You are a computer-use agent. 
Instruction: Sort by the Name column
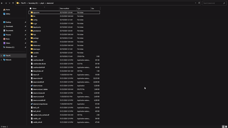point(34,9)
